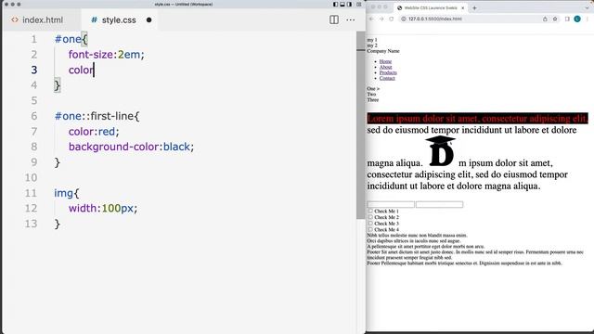Split the editor to the right

pyautogui.click(x=334, y=19)
